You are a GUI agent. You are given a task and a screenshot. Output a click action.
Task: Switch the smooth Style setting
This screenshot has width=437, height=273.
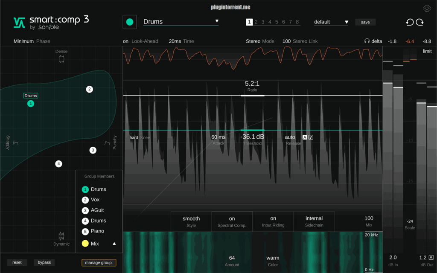coord(191,221)
